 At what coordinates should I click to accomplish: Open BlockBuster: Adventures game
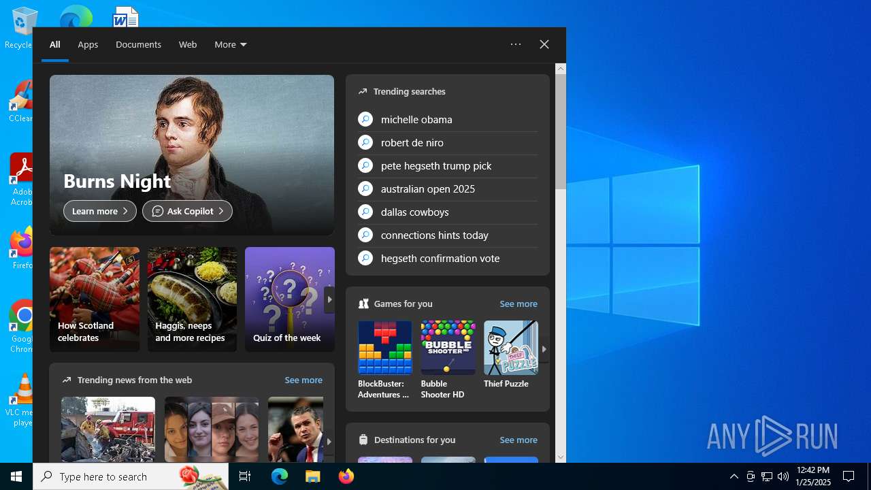click(385, 360)
